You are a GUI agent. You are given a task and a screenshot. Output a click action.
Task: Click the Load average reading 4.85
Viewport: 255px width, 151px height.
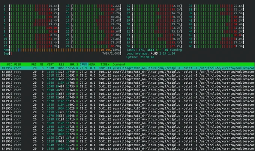click(x=154, y=53)
